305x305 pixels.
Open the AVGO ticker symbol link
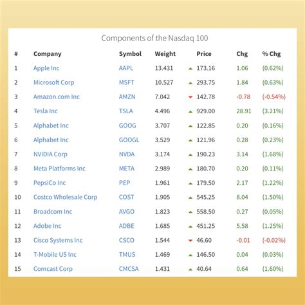tap(127, 212)
